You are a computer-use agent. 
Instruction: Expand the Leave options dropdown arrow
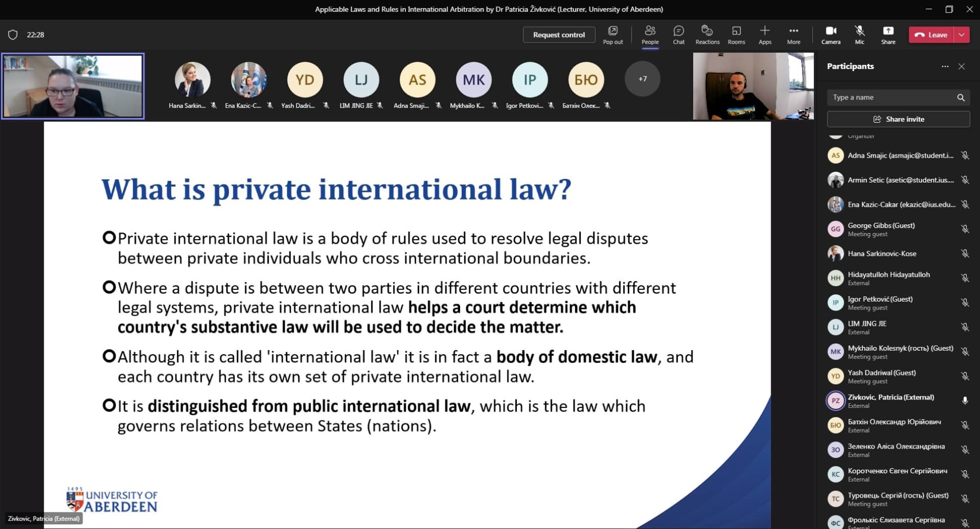coord(962,35)
